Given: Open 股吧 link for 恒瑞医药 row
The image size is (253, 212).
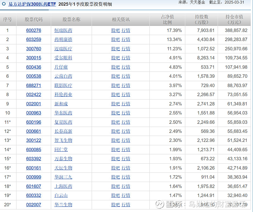Looking at the screenshot, I should click(x=115, y=30).
